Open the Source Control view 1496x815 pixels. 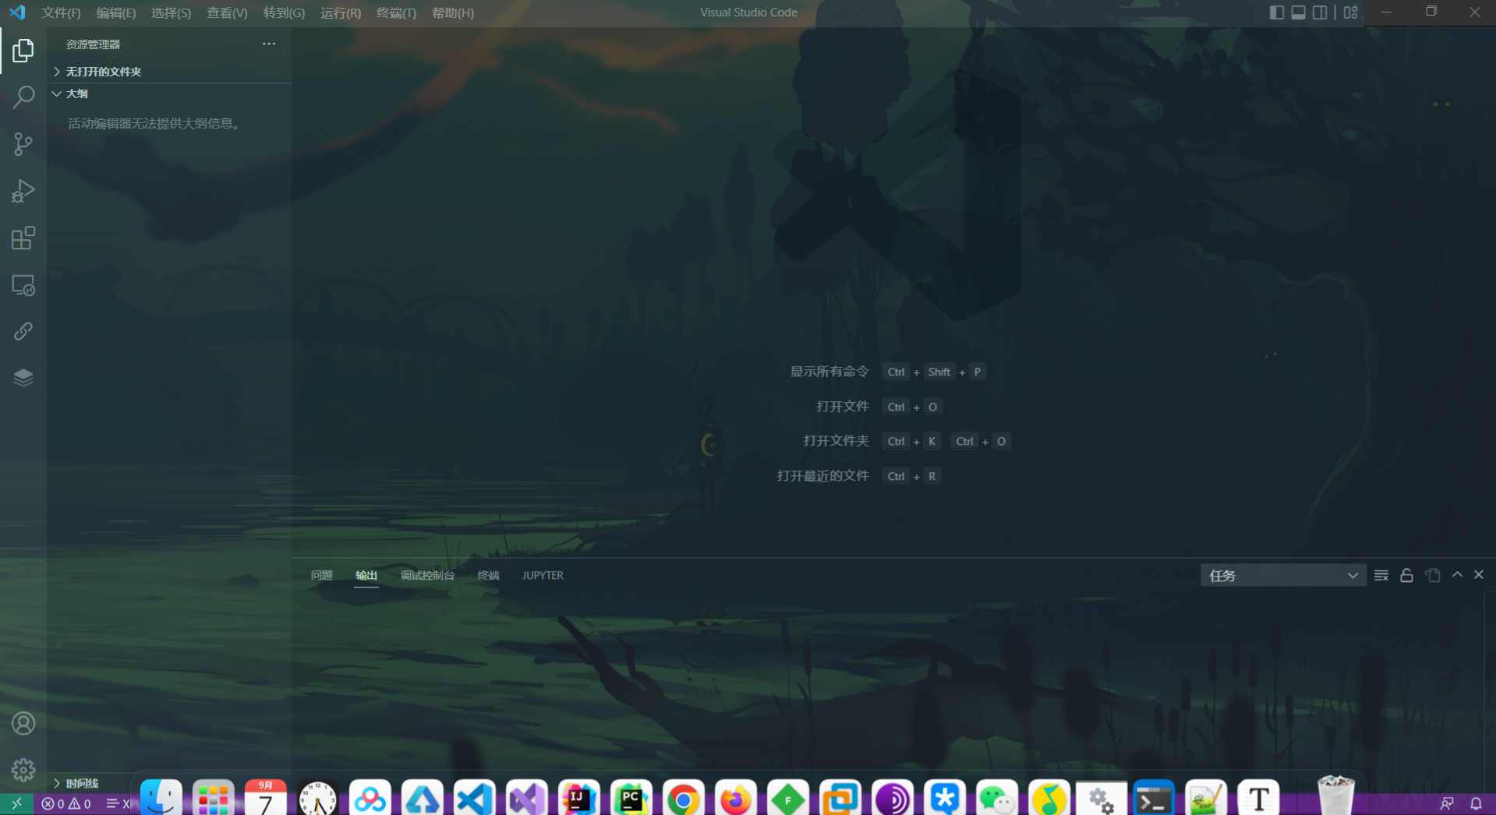pyautogui.click(x=23, y=144)
